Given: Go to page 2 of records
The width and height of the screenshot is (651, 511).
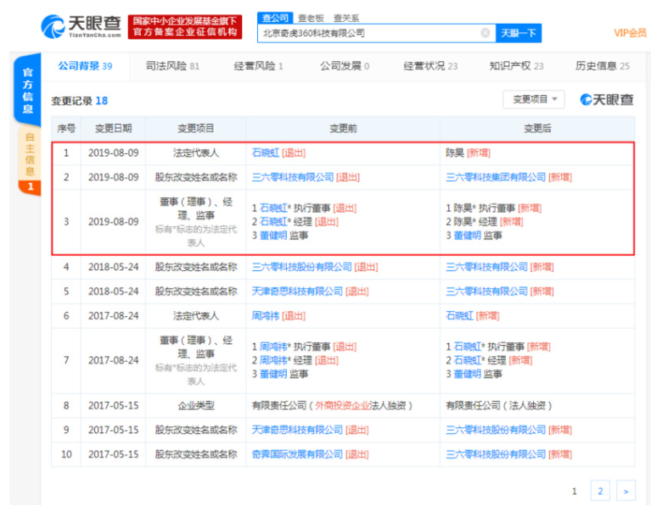Looking at the screenshot, I should click(600, 492).
